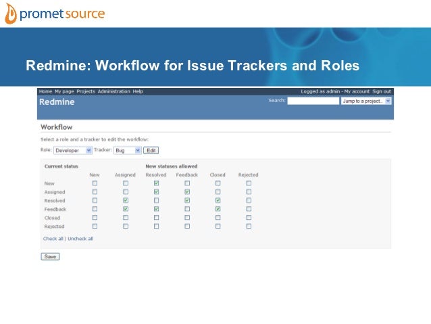Open the Role dropdown showing Developer
431x324 pixels.
(x=72, y=150)
